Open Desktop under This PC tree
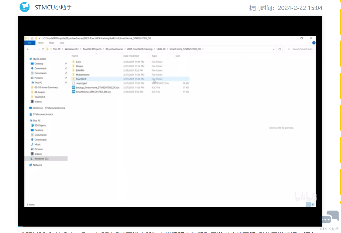Image resolution: width=341 pixels, height=233 pixels. coord(39,130)
